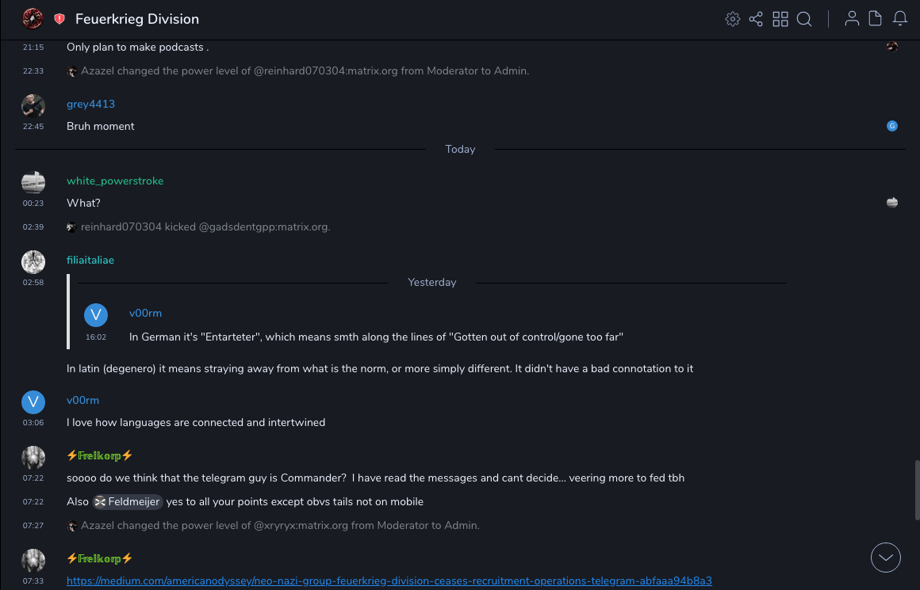
Task: Show the room members list icon
Action: click(852, 19)
